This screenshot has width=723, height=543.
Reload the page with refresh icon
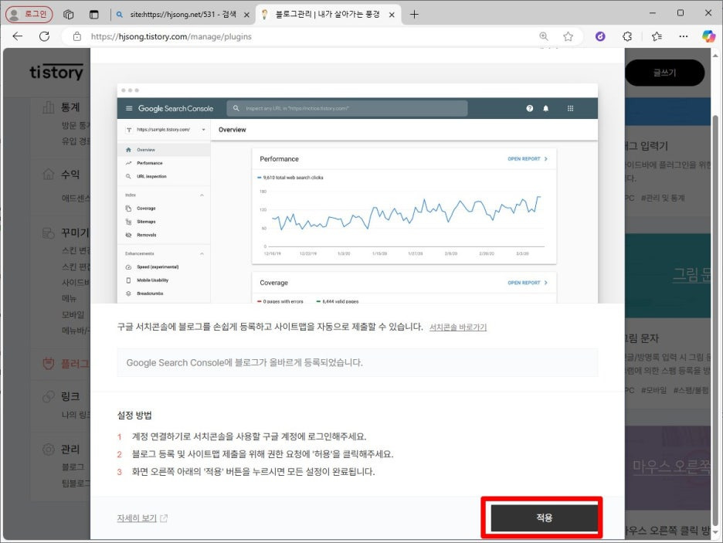tap(44, 36)
